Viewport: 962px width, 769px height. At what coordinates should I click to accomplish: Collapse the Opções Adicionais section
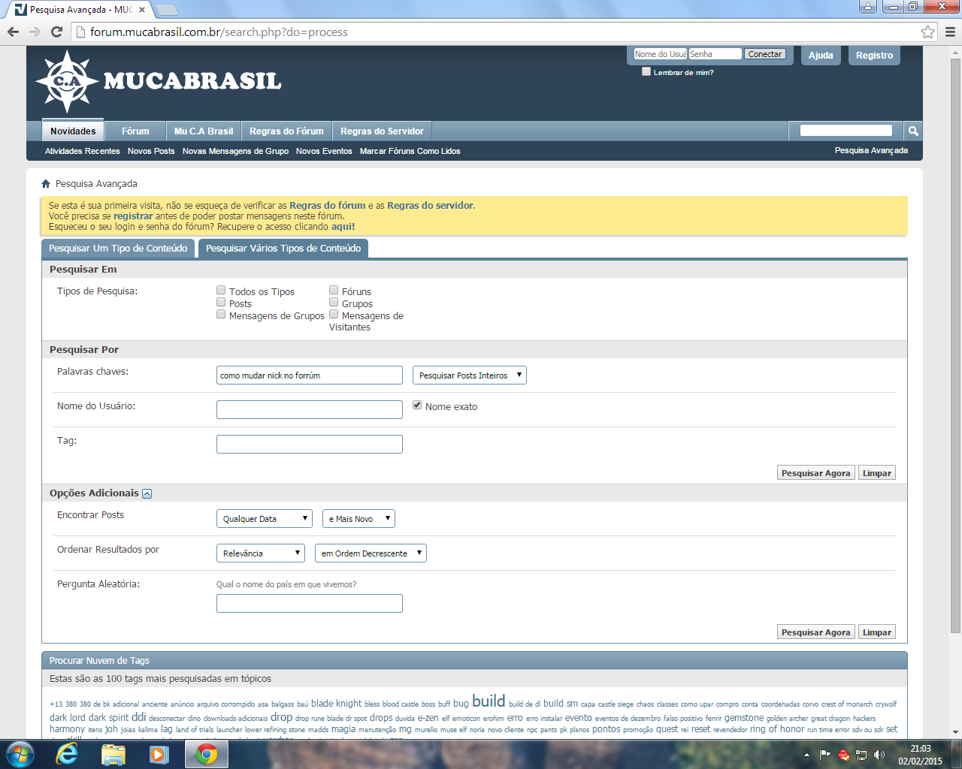tap(147, 493)
